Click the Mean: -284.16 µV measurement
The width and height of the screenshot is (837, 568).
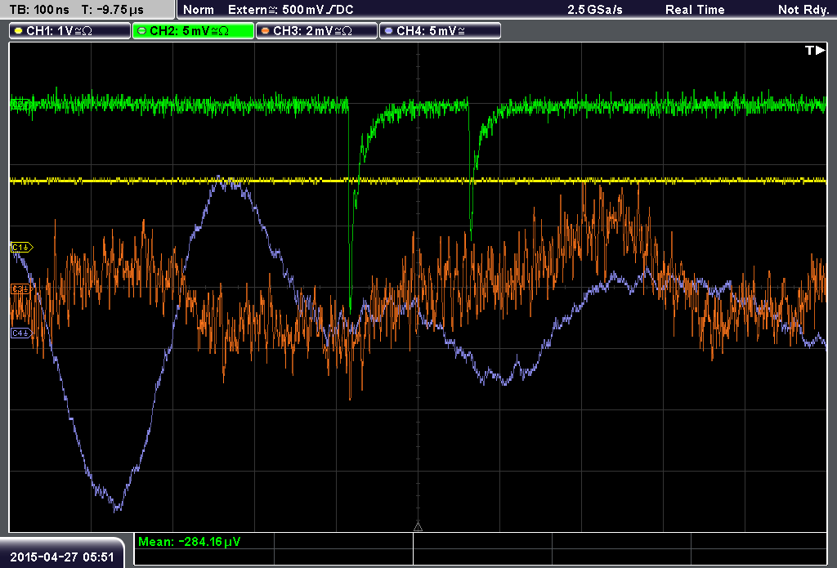pos(189,541)
